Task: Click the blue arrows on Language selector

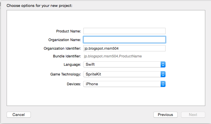Action: [163, 65]
